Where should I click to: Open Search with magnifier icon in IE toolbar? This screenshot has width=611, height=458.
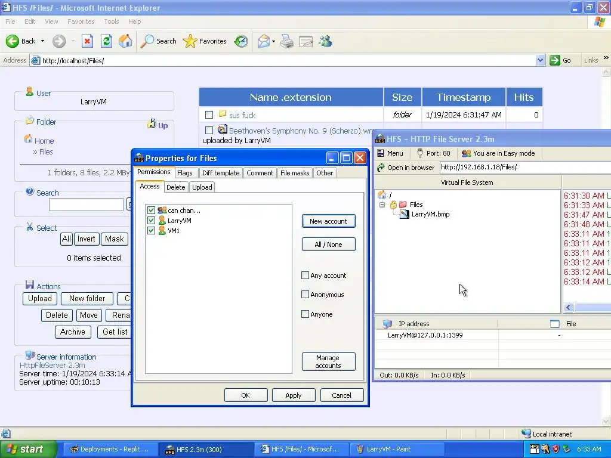[147, 41]
